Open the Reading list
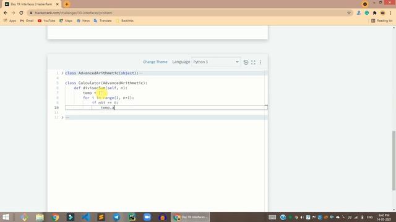 [382, 20]
